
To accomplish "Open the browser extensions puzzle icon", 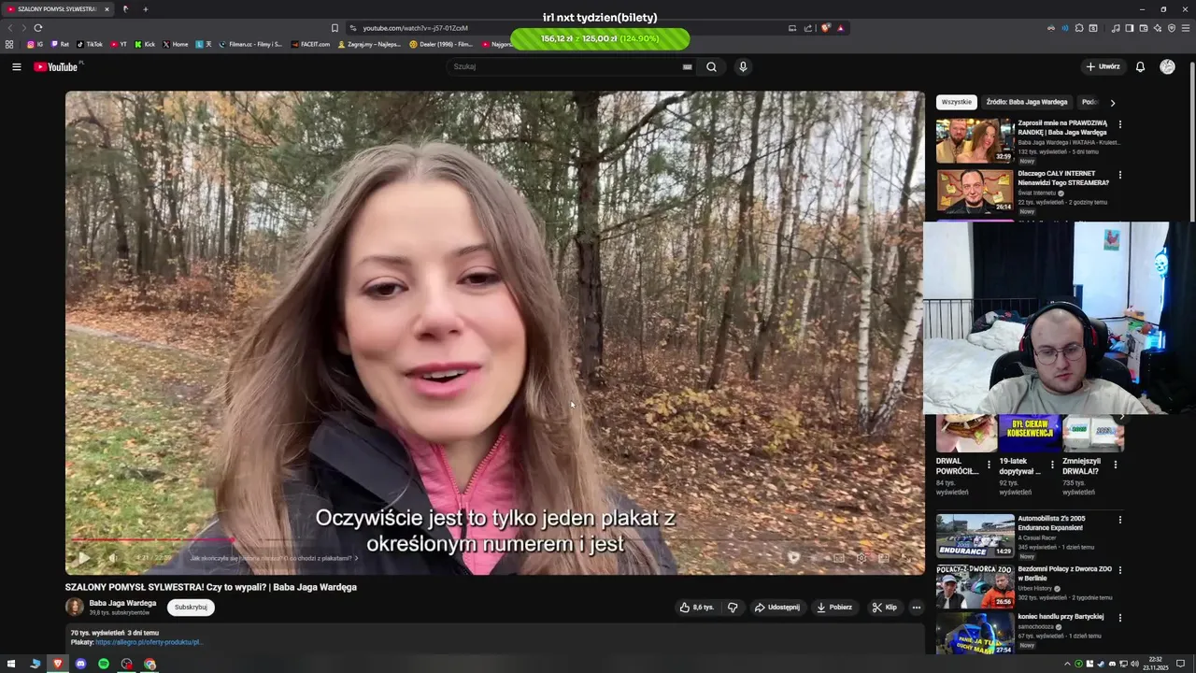I will 1079,28.
